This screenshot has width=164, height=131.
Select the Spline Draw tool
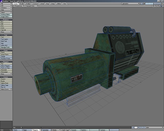tap(6, 83)
